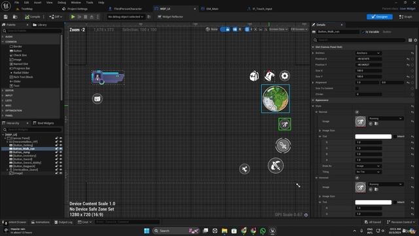Compile the widget blueprint

pos(33,17)
